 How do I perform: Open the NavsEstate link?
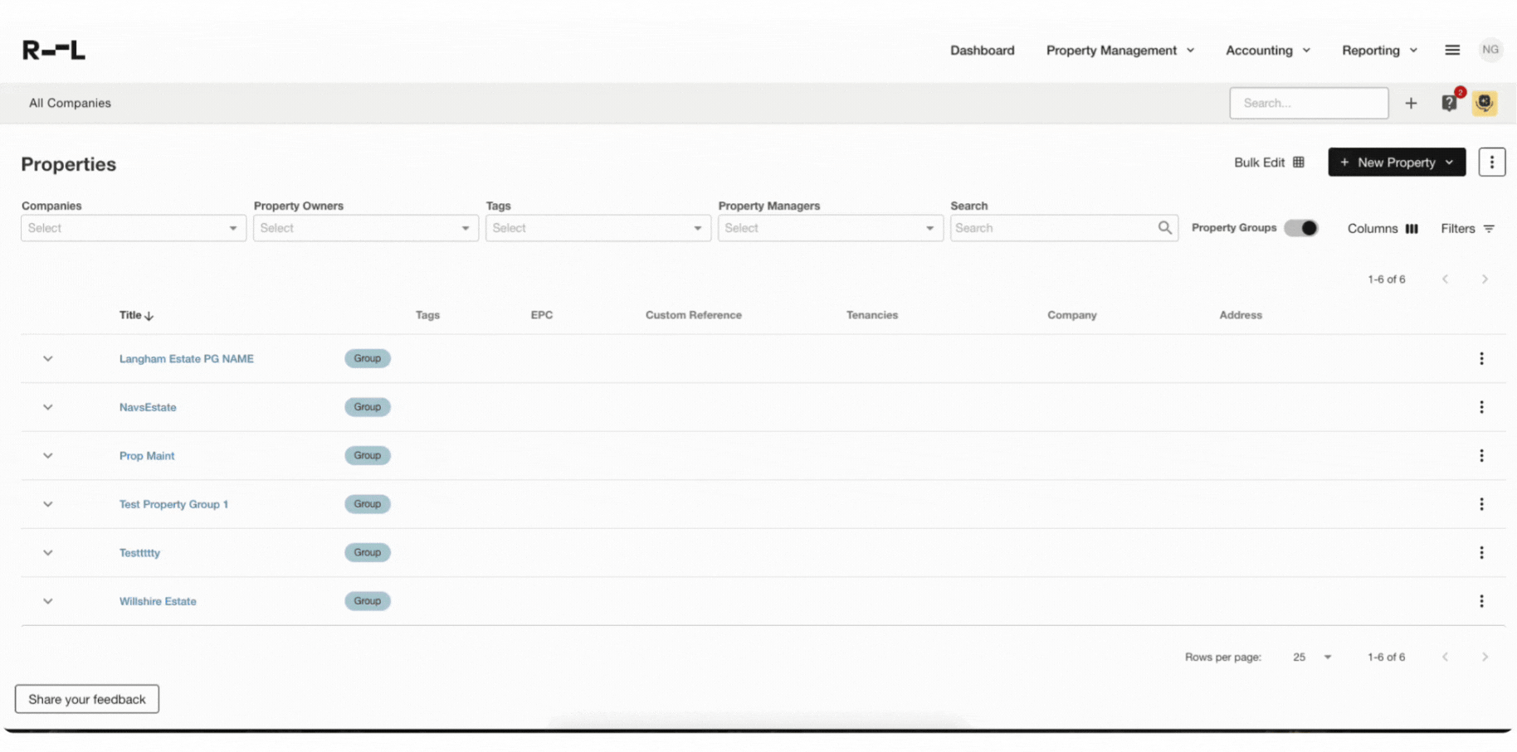coord(148,407)
